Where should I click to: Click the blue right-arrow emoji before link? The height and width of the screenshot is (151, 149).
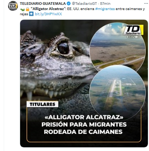point(31,14)
